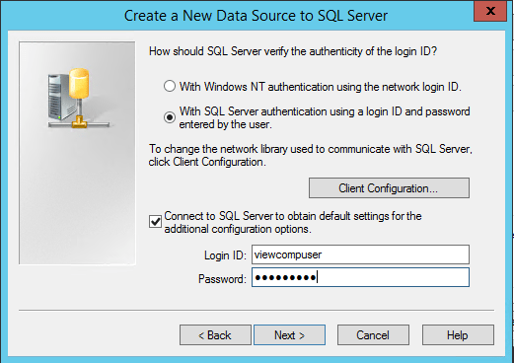The width and height of the screenshot is (514, 363).
Task: Proceed with the Next button
Action: [x=289, y=335]
